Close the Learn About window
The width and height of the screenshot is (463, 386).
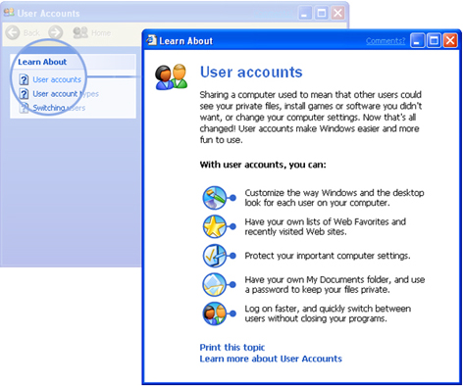(x=450, y=41)
